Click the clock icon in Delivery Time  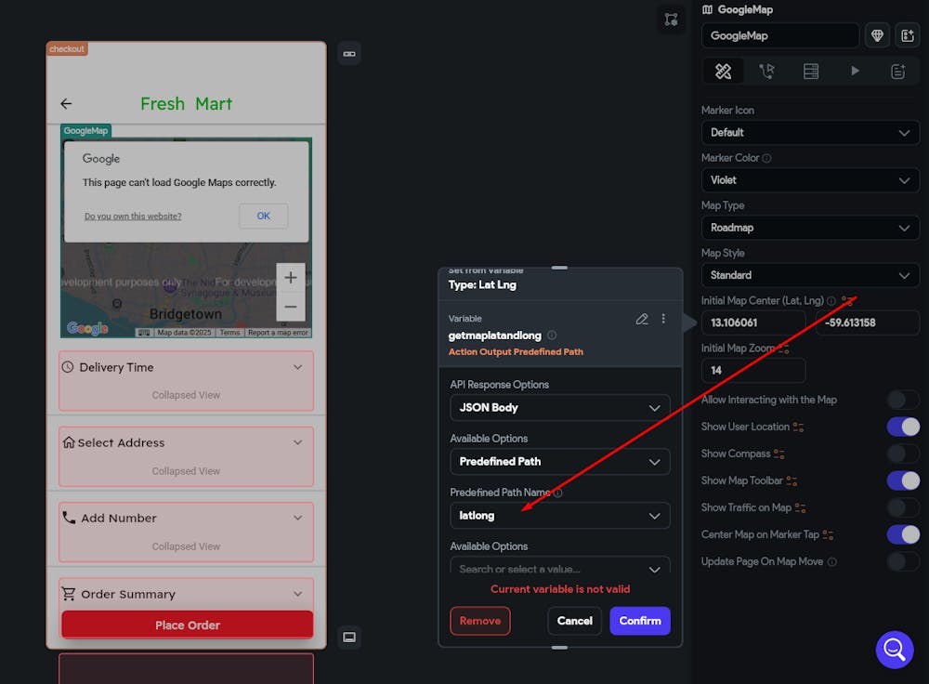pyautogui.click(x=68, y=367)
